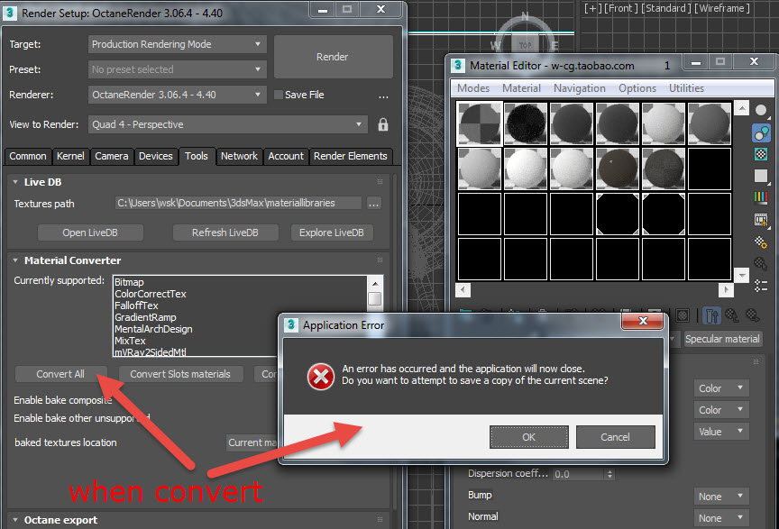Image resolution: width=779 pixels, height=529 pixels.
Task: Open the Value dropdown in Material Editor
Action: tap(721, 432)
